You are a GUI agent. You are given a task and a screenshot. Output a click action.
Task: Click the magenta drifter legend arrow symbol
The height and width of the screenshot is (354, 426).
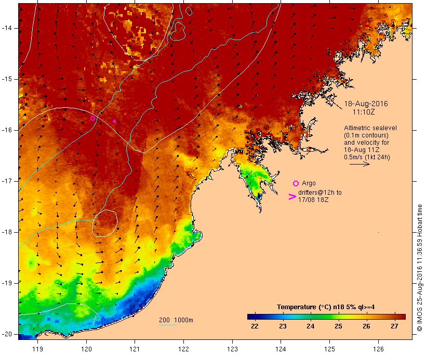click(x=292, y=197)
